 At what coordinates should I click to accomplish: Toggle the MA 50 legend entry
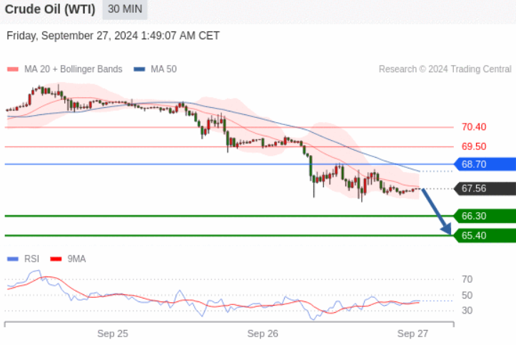155,69
